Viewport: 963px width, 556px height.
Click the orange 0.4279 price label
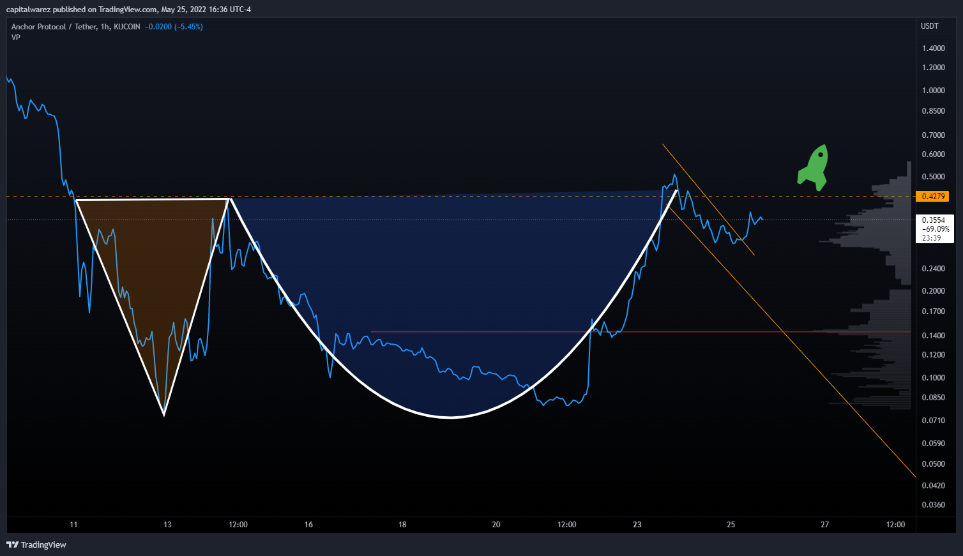pos(934,196)
